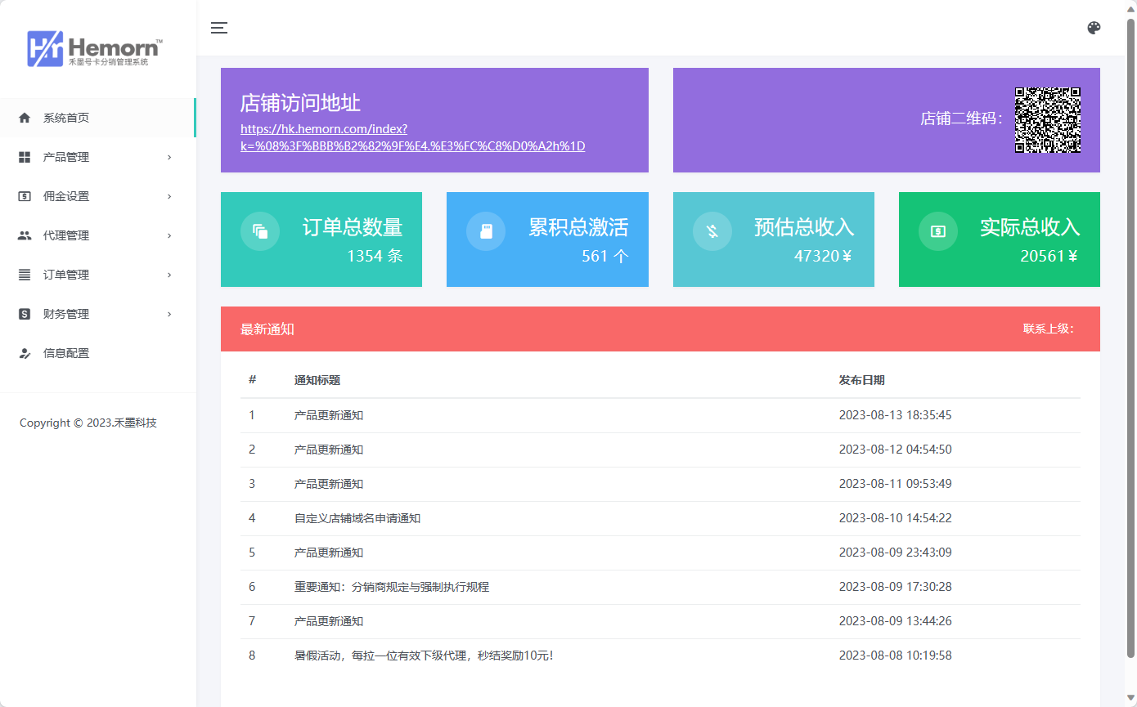Expand the 佣金设置 submenu chevron
Viewport: 1137px width, 707px height.
tap(169, 196)
